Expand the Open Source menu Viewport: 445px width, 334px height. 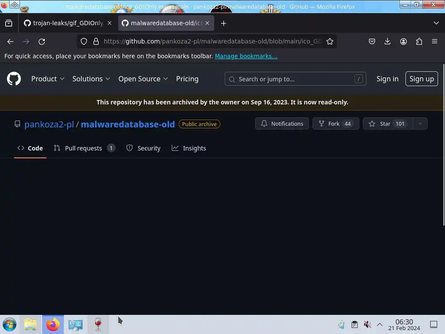click(x=143, y=79)
